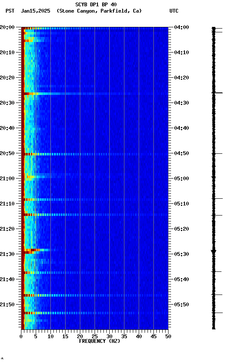Viewport: 232px width, 363px height.
Task: Click frequency axis label 5
Action: (x=36, y=337)
